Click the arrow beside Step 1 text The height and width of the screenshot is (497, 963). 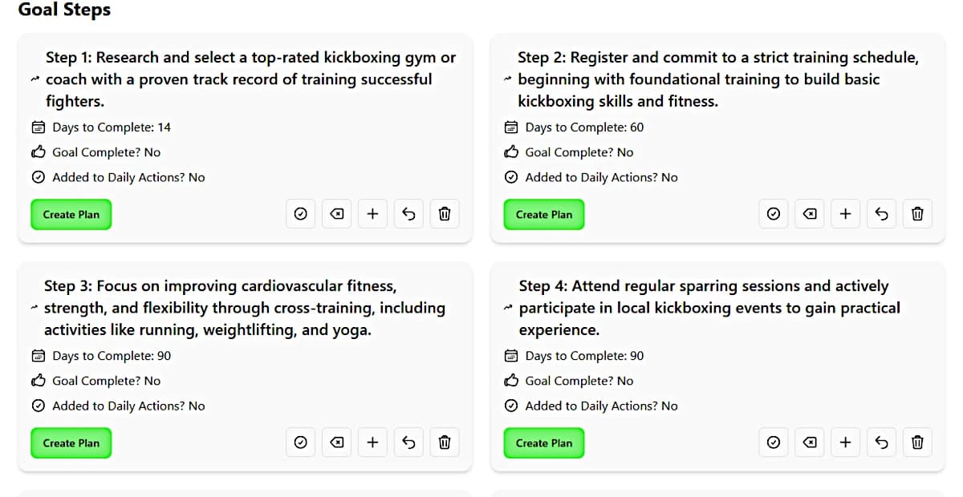pos(35,80)
